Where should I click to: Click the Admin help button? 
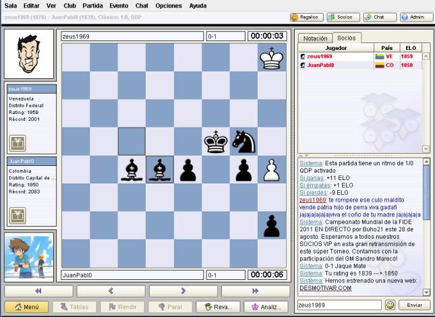(416, 17)
